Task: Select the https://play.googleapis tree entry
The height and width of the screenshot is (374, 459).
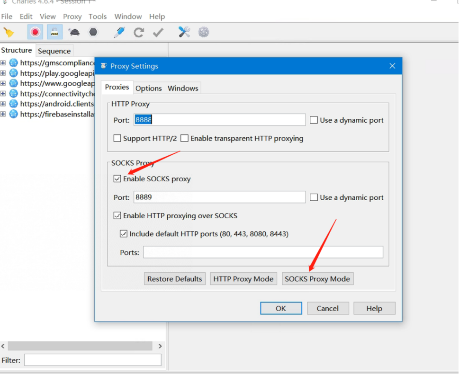Action: pos(57,73)
